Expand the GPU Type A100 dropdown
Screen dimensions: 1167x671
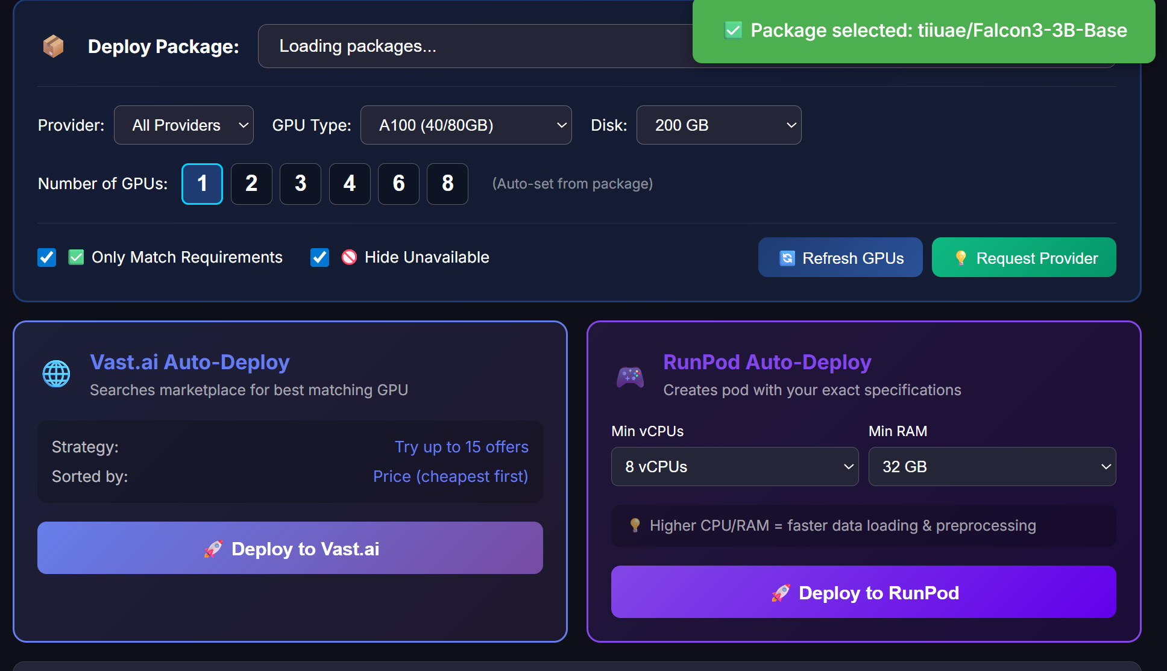click(465, 125)
